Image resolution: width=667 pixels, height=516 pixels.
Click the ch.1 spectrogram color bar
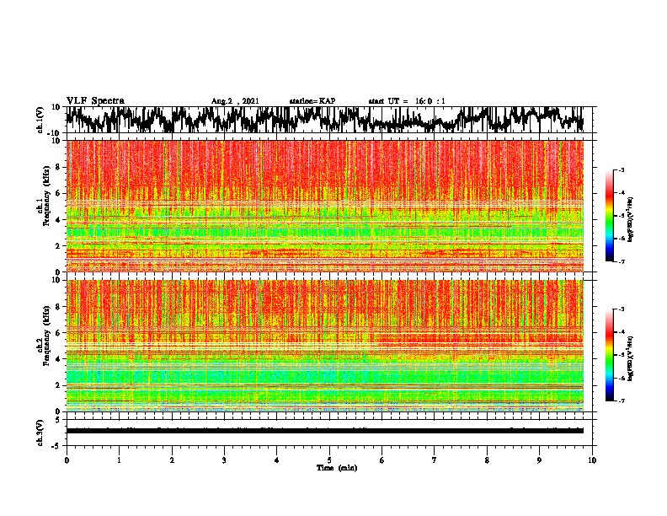coord(610,215)
